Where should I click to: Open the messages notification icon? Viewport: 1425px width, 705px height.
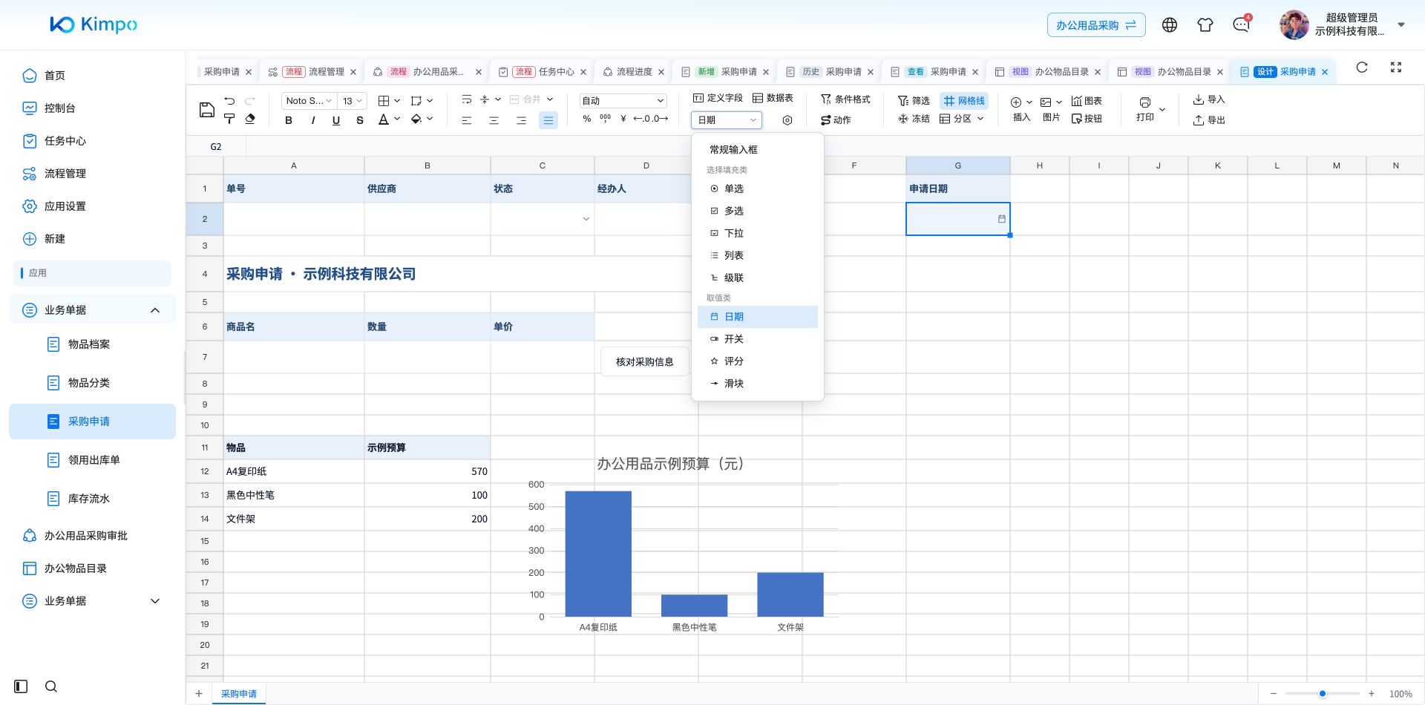1241,24
